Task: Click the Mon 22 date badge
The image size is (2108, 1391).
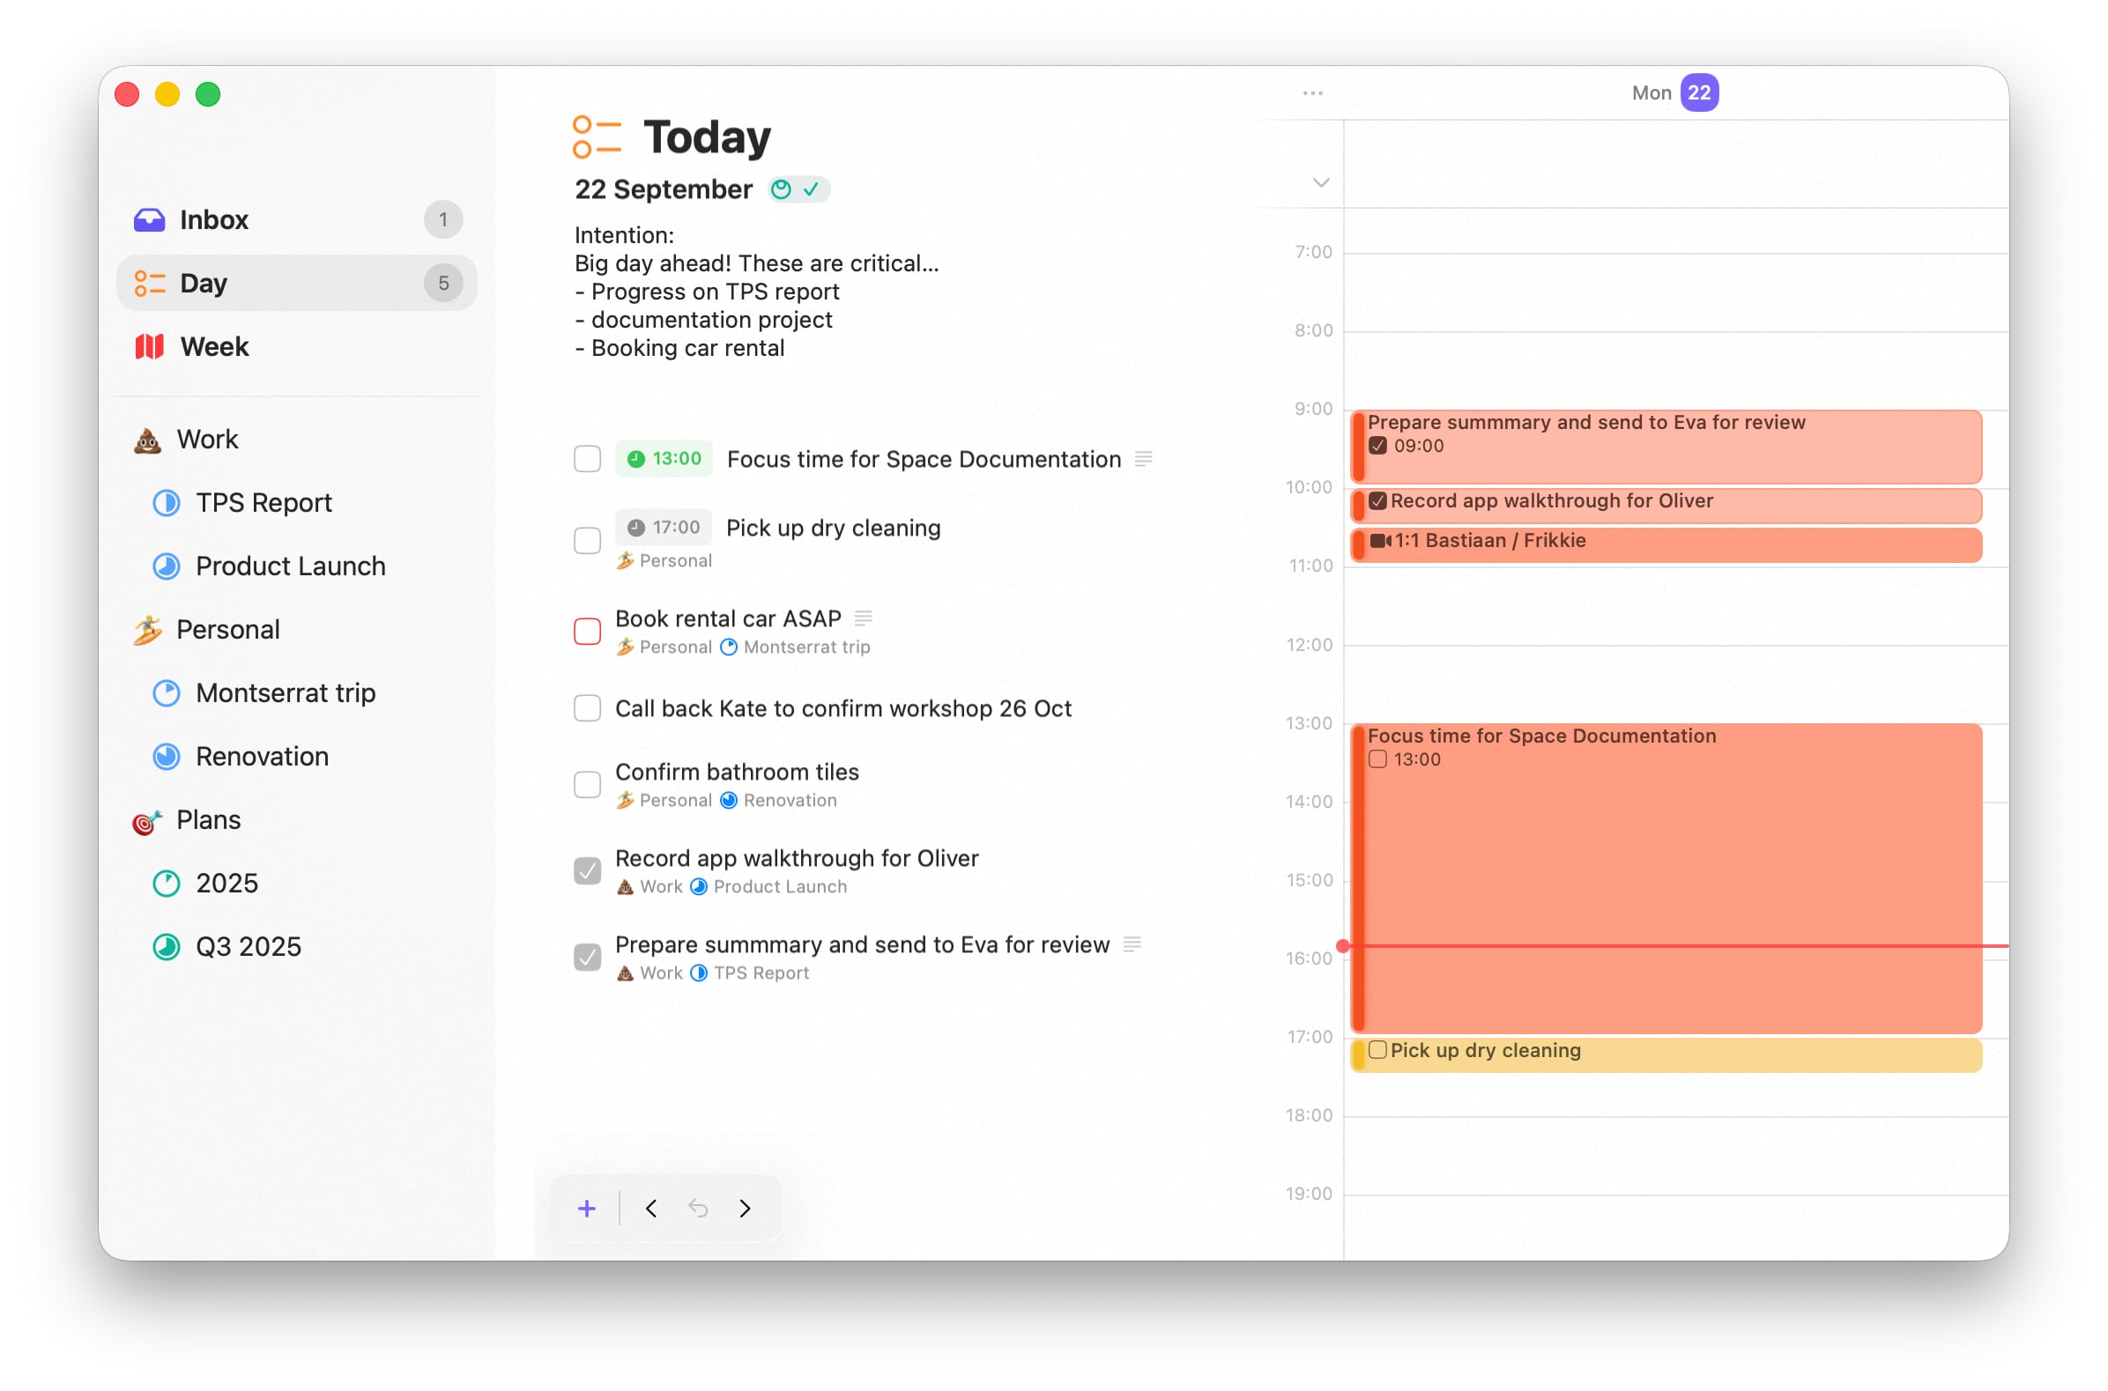Action: pyautogui.click(x=1698, y=92)
